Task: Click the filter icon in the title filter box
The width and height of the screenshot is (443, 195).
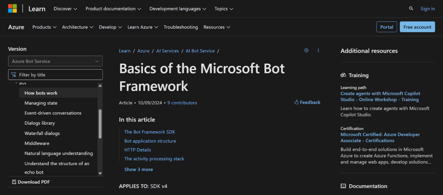Action: coord(13,75)
